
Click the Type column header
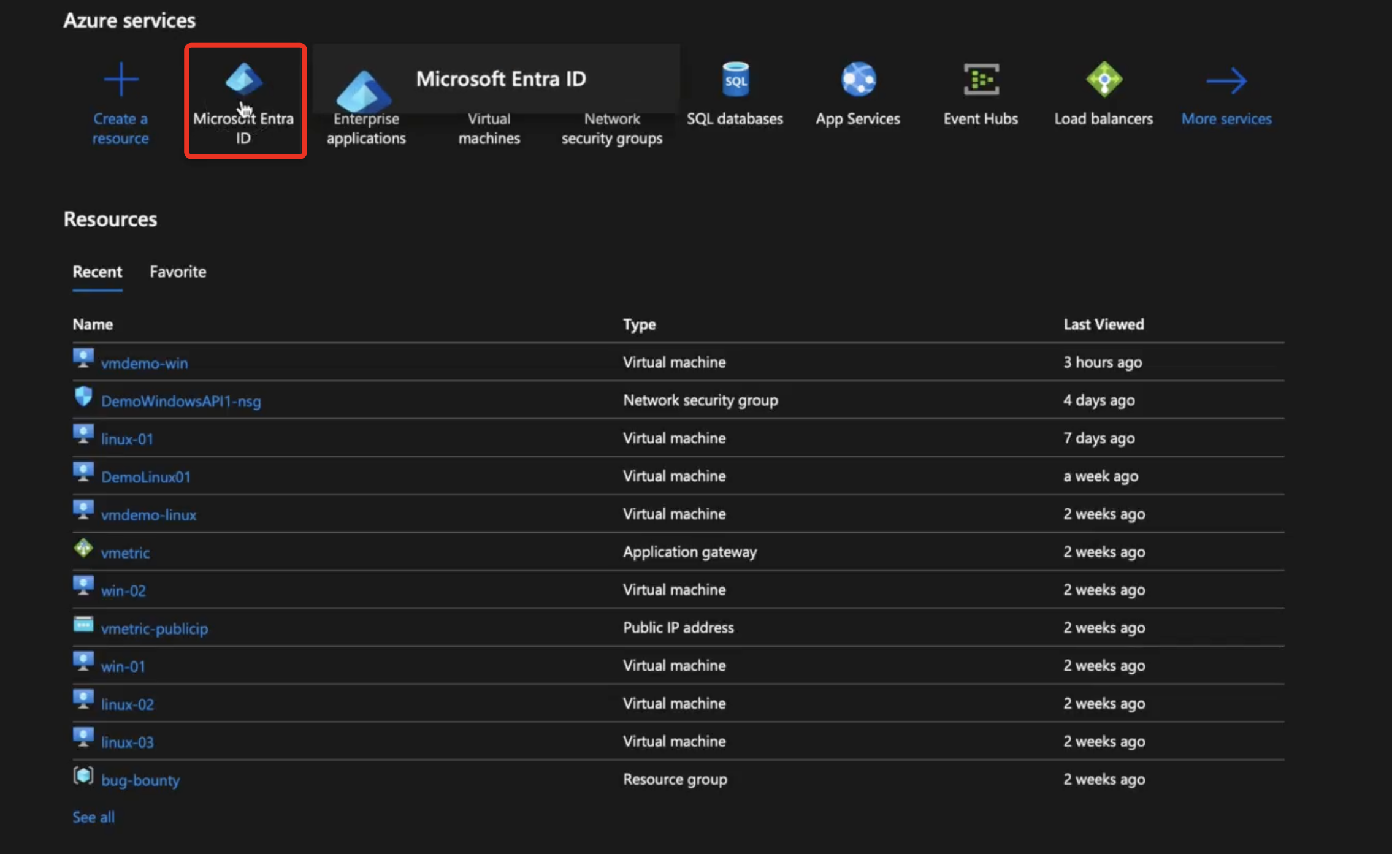(x=640, y=324)
